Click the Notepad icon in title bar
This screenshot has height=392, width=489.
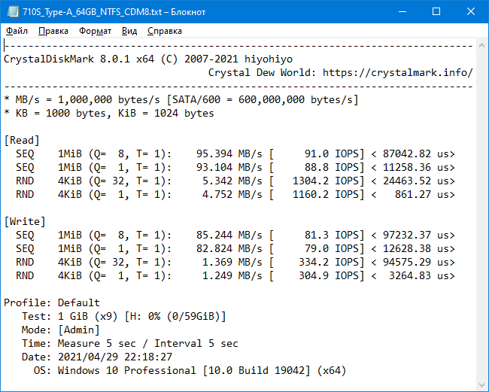[x=13, y=12]
